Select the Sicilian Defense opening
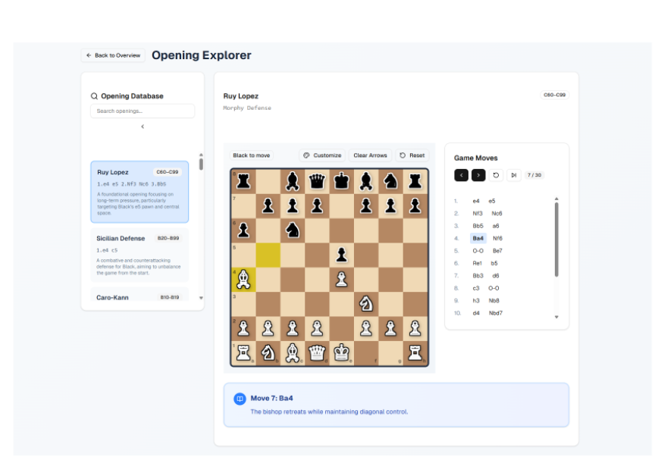This screenshot has width=661, height=473. tap(139, 255)
